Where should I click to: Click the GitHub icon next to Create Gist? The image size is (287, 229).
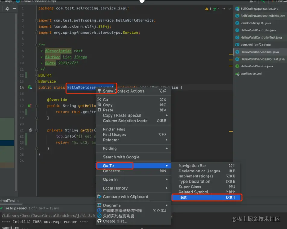point(99,221)
